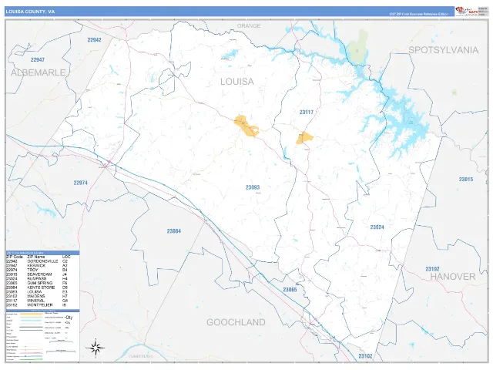This screenshot has height=370, width=493.
Task: Click the 'ZIP Name' column header
Action: click(36, 257)
